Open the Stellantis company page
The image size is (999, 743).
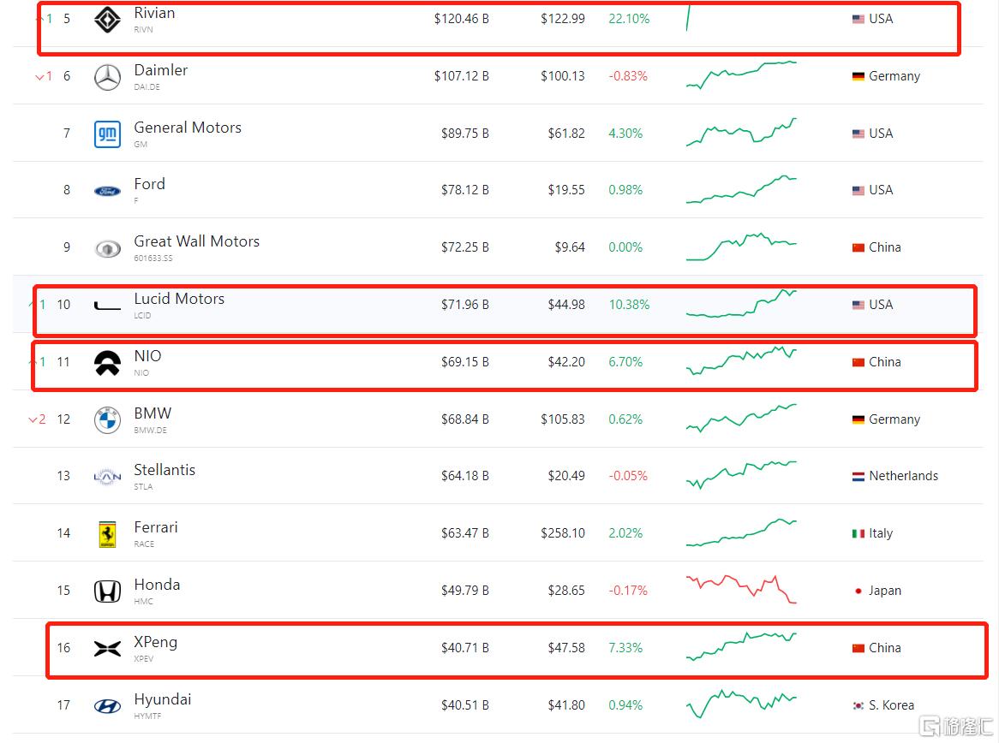pos(165,470)
